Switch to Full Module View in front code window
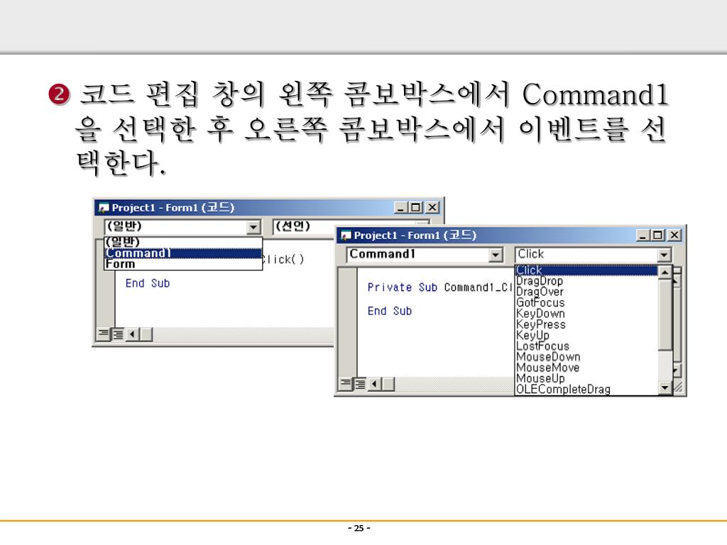The width and height of the screenshot is (727, 545). pos(359,384)
